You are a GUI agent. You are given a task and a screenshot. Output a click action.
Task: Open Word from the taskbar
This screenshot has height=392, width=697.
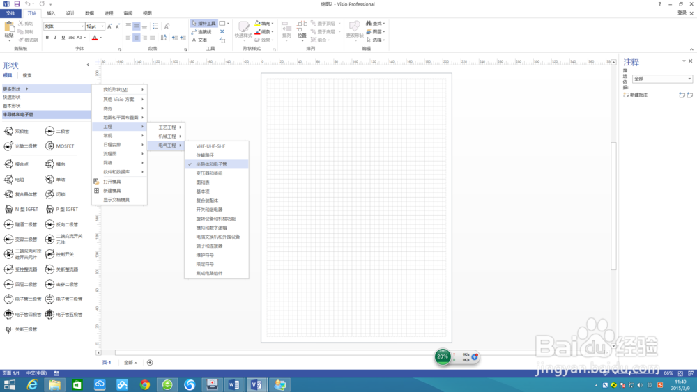pyautogui.click(x=233, y=384)
